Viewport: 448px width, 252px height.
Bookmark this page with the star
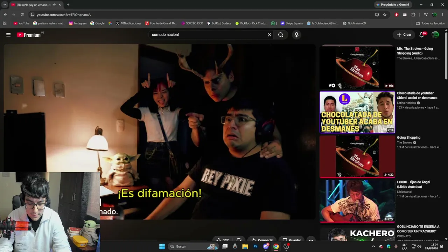(385, 15)
